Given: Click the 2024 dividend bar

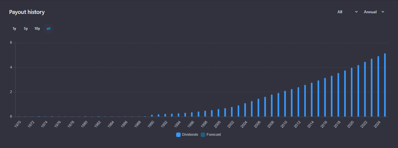Looking at the screenshot, I should pos(378,87).
